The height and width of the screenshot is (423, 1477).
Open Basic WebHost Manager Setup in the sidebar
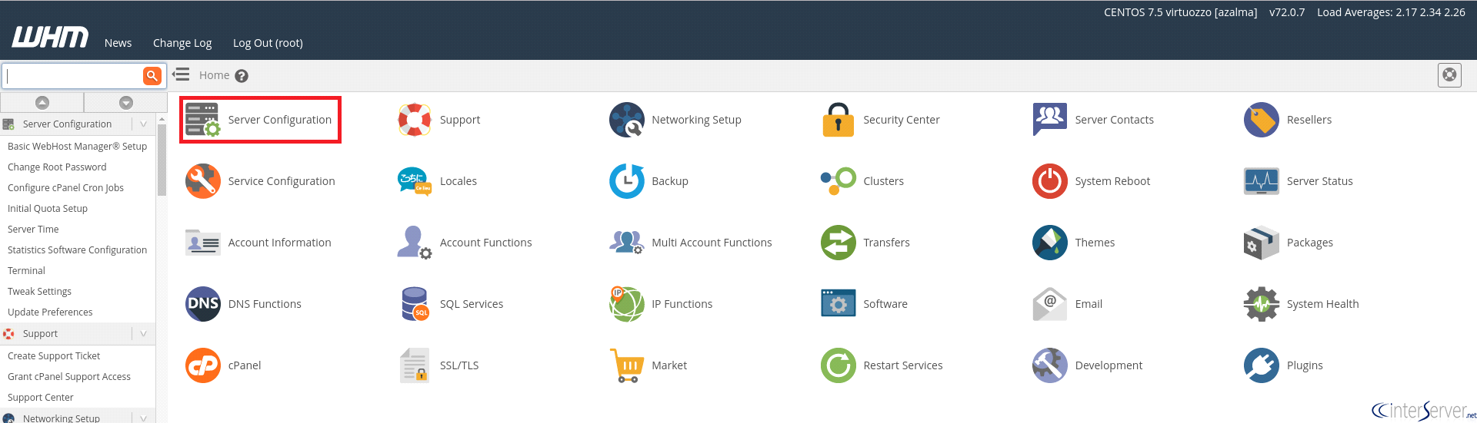(77, 146)
